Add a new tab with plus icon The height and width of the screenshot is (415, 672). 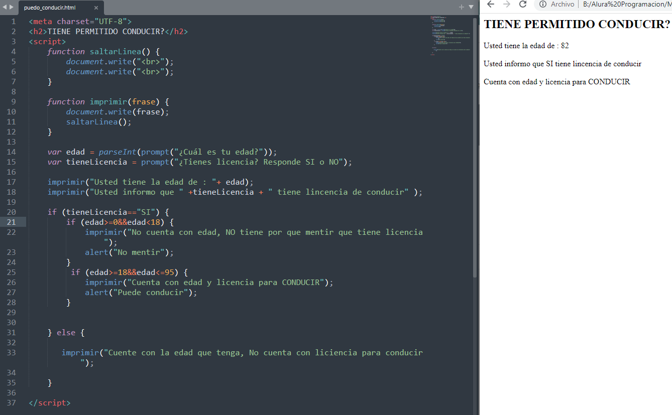(x=462, y=7)
